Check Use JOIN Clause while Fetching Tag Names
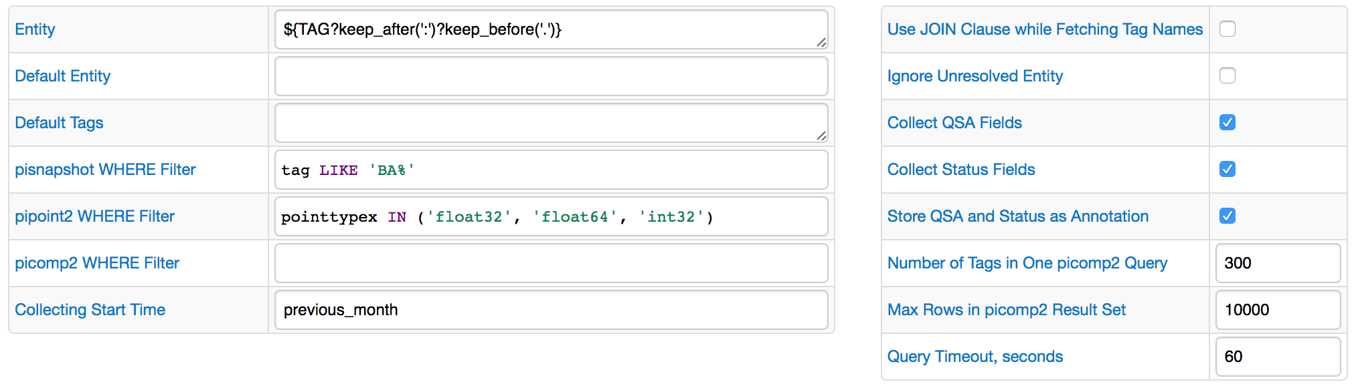Image resolution: width=1352 pixels, height=390 pixels. pos(1227,29)
